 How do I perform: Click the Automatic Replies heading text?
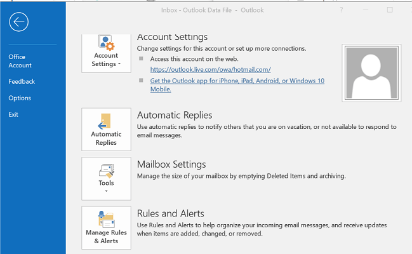[175, 115]
